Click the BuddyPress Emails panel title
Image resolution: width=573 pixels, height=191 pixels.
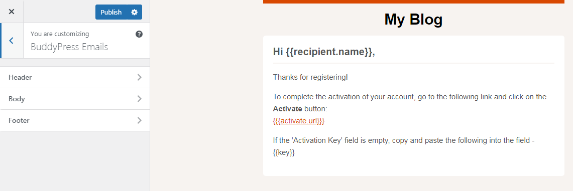(x=69, y=47)
